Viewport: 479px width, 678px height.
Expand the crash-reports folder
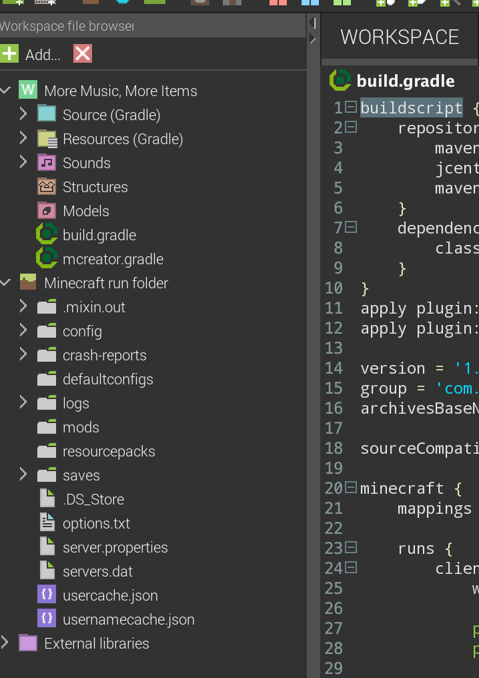23,354
